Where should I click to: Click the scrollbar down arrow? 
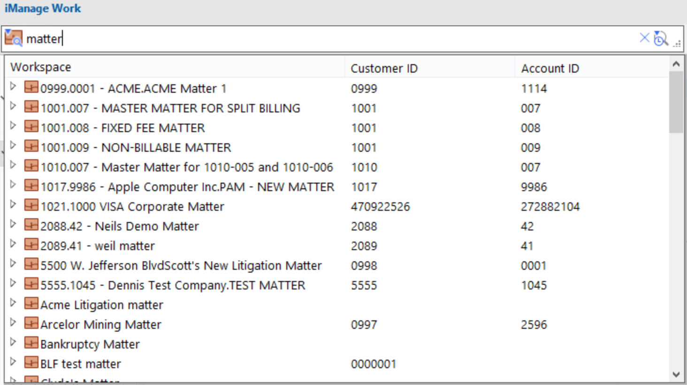pos(676,375)
